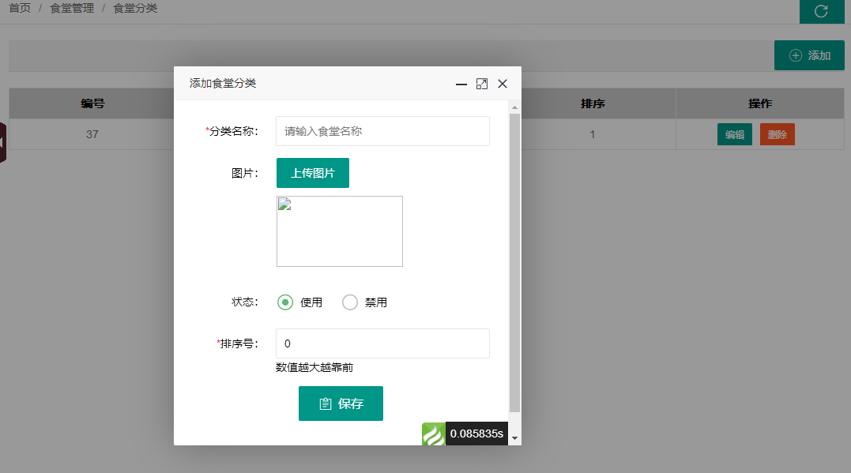Close the 添加食堂分类 dialog
851x473 pixels.
click(503, 84)
